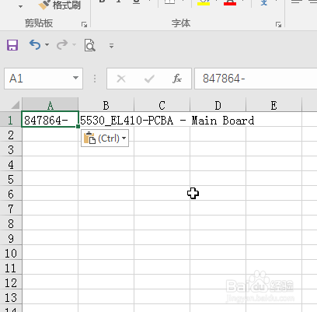Select row 7 header
317x312 pixels.
click(x=11, y=209)
